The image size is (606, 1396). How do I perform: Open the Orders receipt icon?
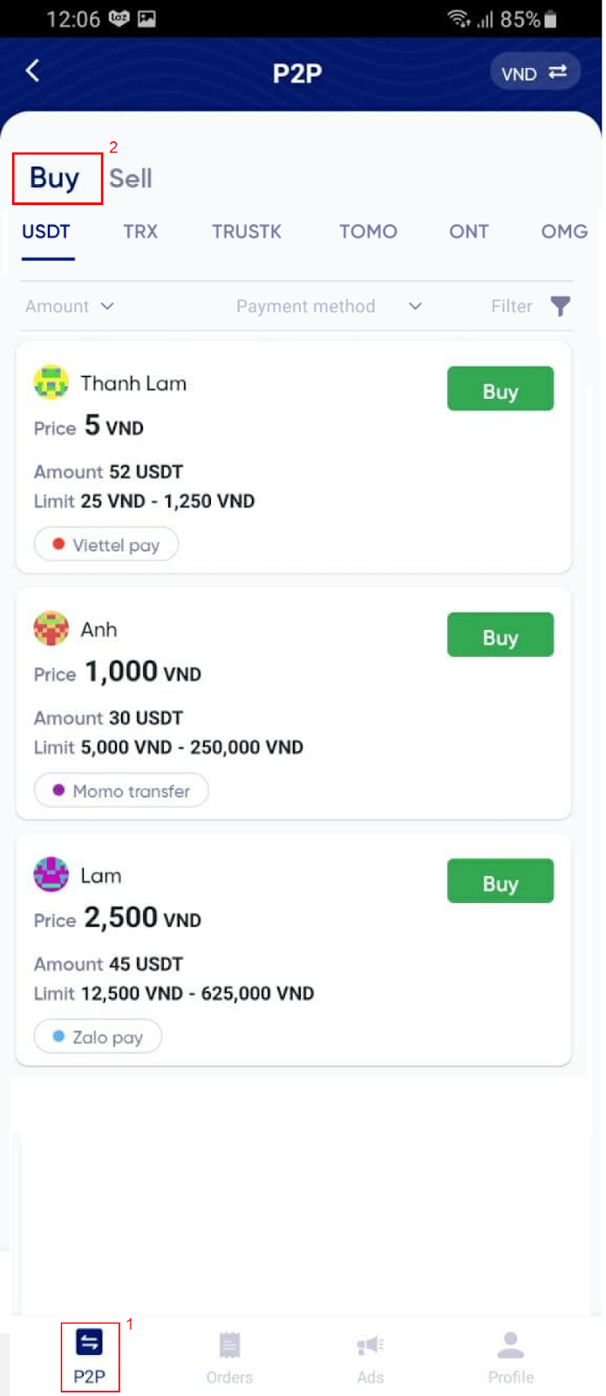[229, 1345]
